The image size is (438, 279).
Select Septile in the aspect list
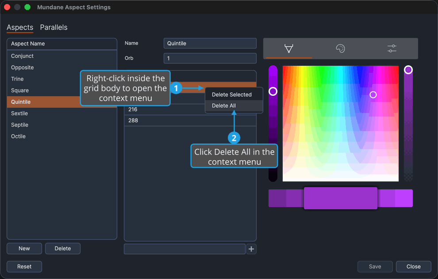pos(62,125)
